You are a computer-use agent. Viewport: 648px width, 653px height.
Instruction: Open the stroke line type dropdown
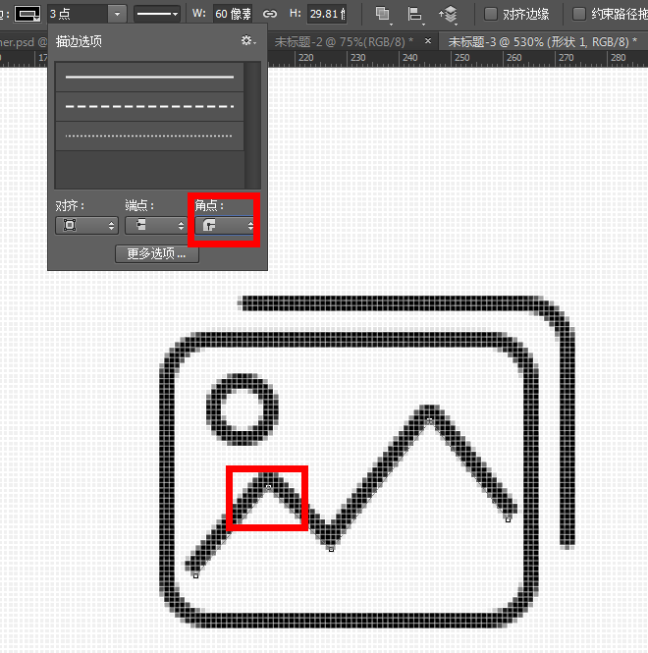point(157,14)
